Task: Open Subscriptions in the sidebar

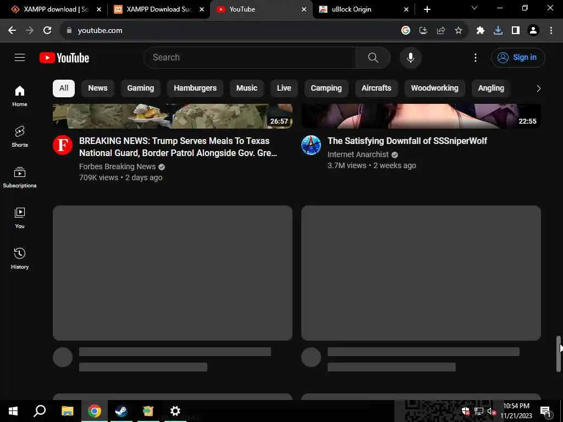Action: pyautogui.click(x=20, y=177)
